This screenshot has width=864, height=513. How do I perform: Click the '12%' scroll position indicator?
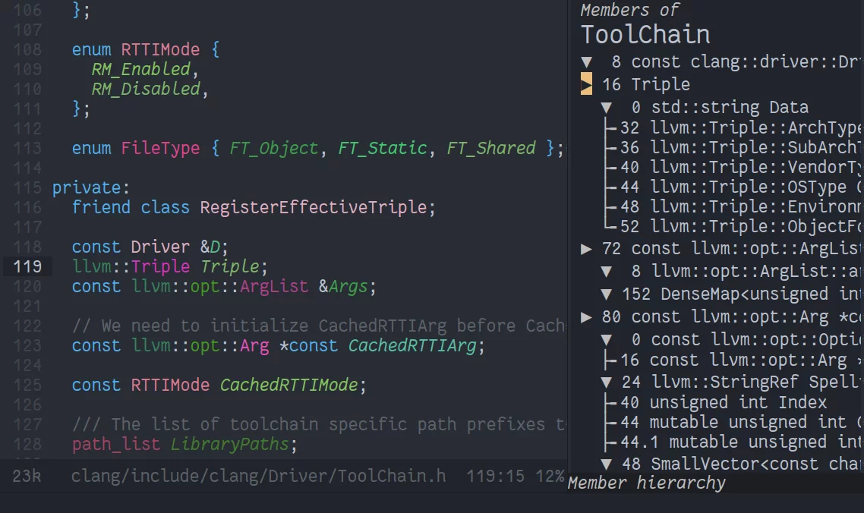coord(550,476)
